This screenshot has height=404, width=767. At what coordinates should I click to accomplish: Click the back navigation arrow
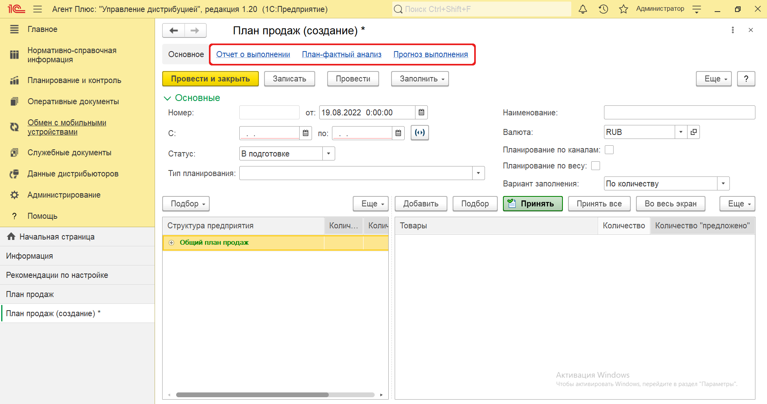174,31
